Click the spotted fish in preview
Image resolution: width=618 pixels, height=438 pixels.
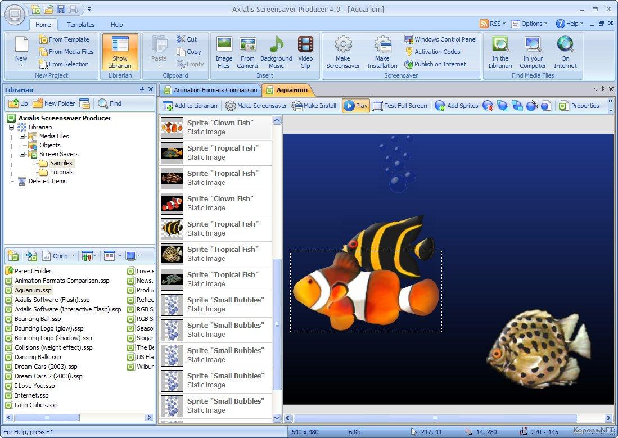[x=538, y=350]
